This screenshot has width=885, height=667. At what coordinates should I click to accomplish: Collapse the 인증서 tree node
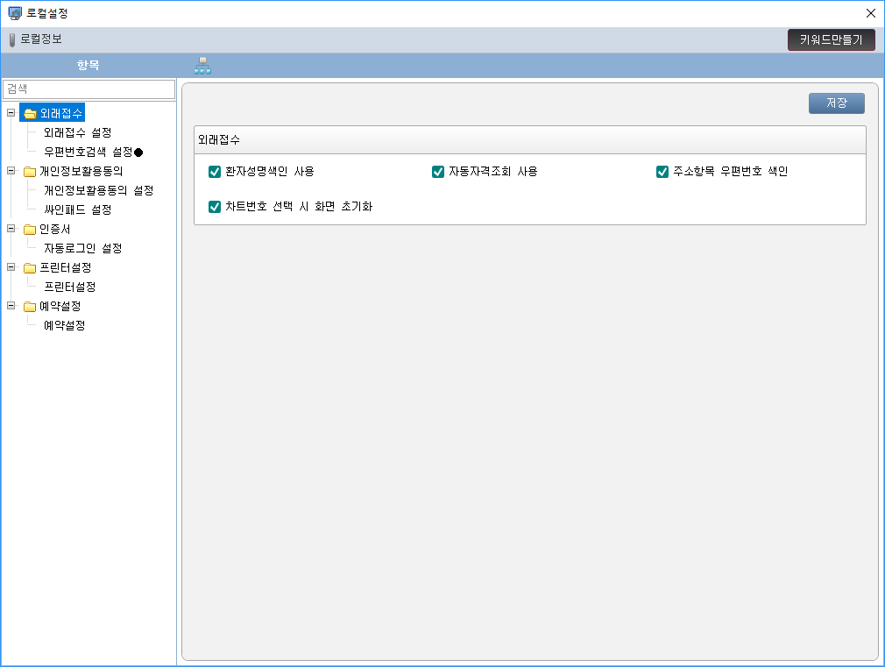click(x=11, y=230)
